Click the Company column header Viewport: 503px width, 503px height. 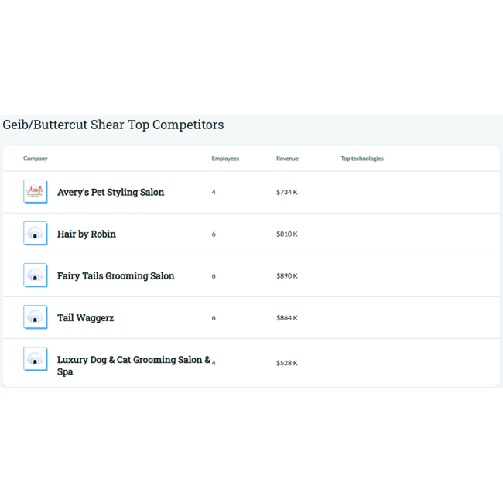pyautogui.click(x=36, y=159)
